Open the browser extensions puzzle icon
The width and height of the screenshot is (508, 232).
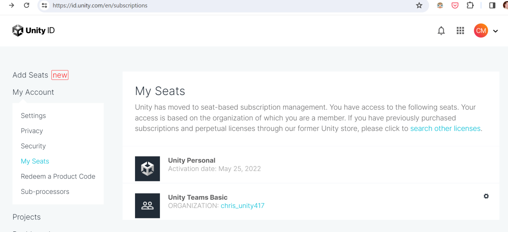(470, 6)
